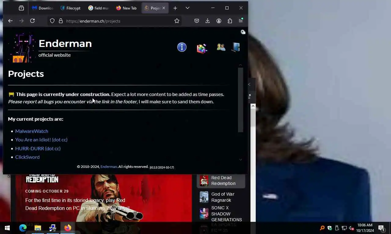Viewport: 391px width, 234px height.
Task: Open Windows Security tray icon
Action: tap(330, 228)
